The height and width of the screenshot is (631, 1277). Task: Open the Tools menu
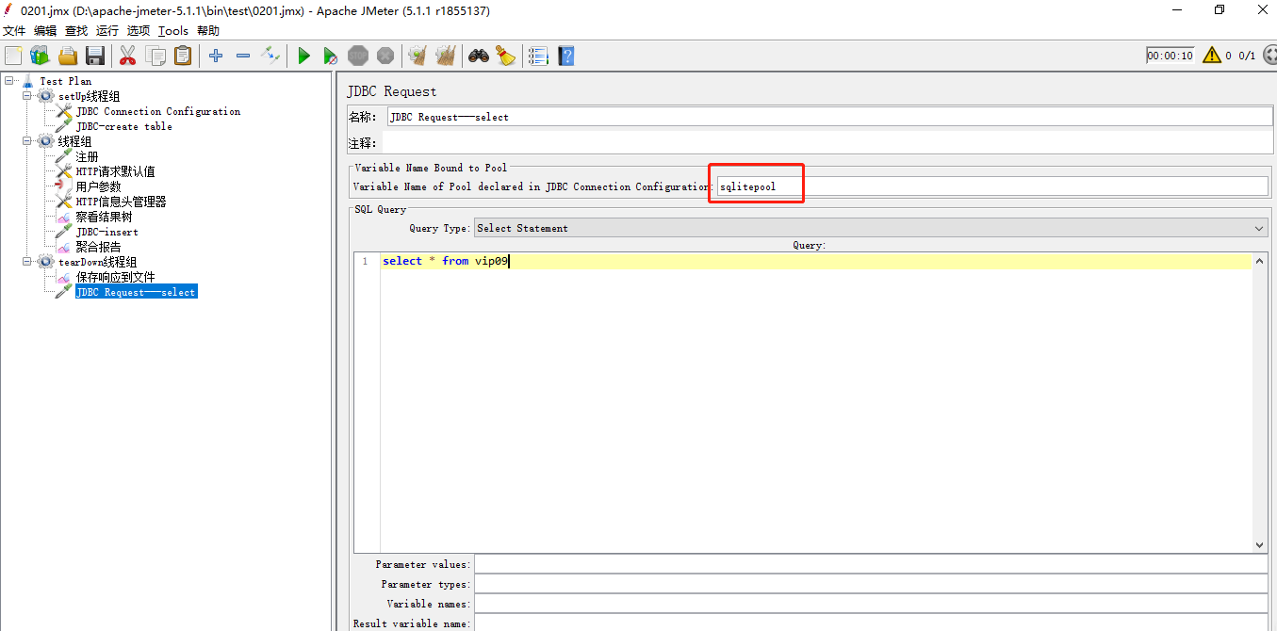[173, 30]
